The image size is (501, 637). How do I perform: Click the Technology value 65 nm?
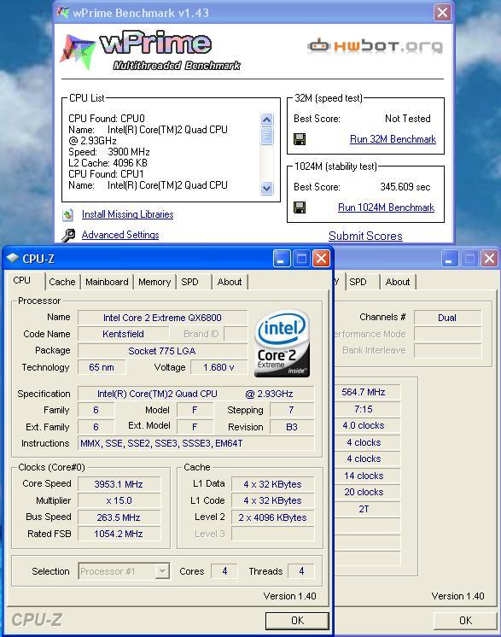coord(102,367)
